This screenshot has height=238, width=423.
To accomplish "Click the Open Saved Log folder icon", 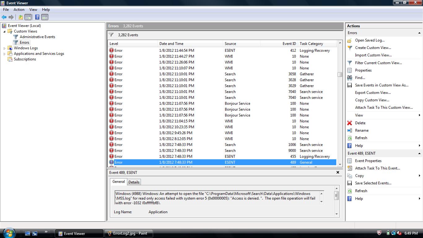I will click(x=350, y=40).
